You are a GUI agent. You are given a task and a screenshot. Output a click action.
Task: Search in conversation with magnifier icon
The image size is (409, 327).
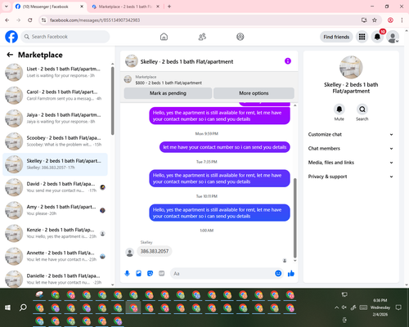(362, 110)
